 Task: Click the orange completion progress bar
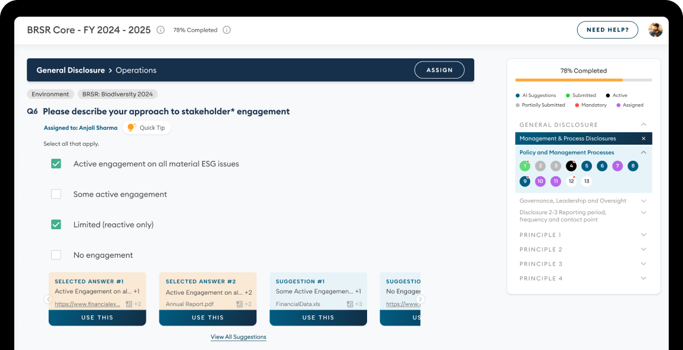[x=568, y=80]
